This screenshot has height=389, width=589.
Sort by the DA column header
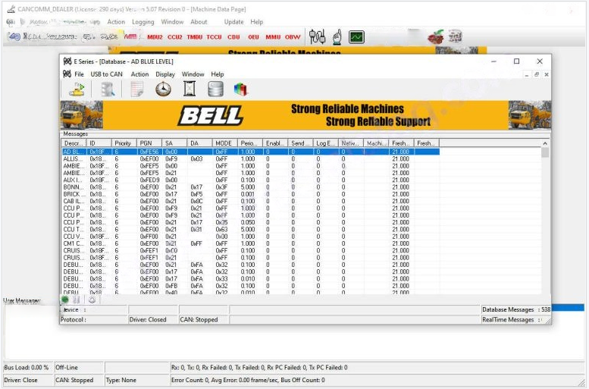click(200, 143)
